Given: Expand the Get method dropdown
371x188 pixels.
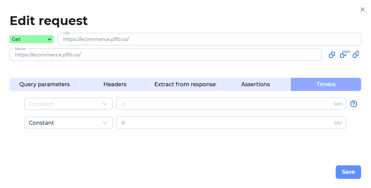Looking at the screenshot, I should [32, 39].
